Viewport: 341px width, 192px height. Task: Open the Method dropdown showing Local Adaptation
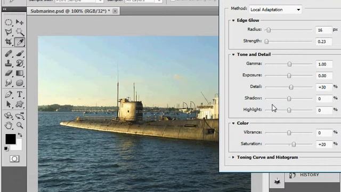275,10
